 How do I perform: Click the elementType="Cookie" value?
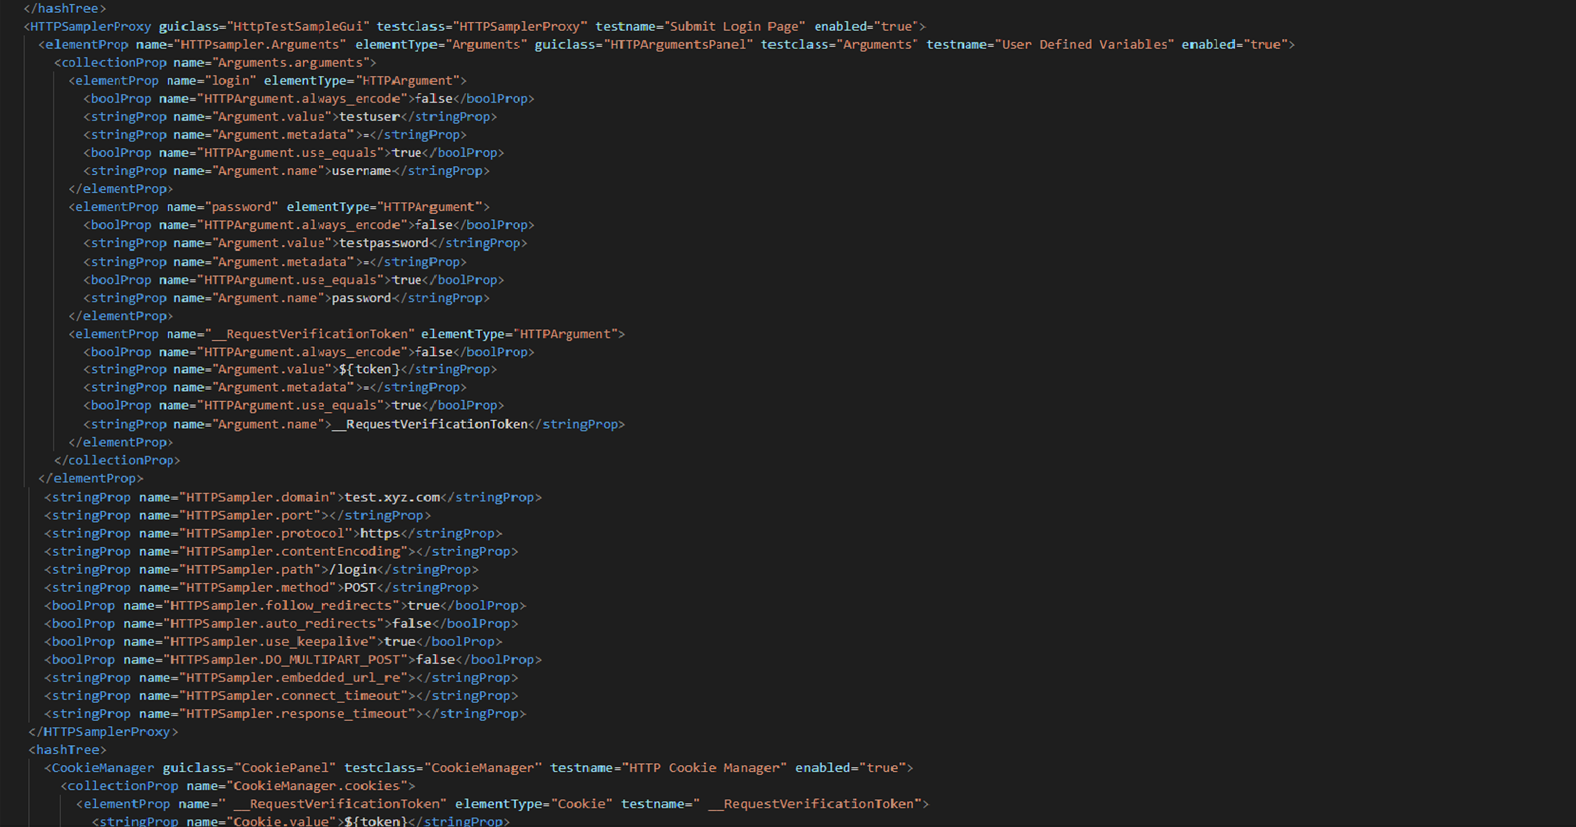(x=582, y=804)
